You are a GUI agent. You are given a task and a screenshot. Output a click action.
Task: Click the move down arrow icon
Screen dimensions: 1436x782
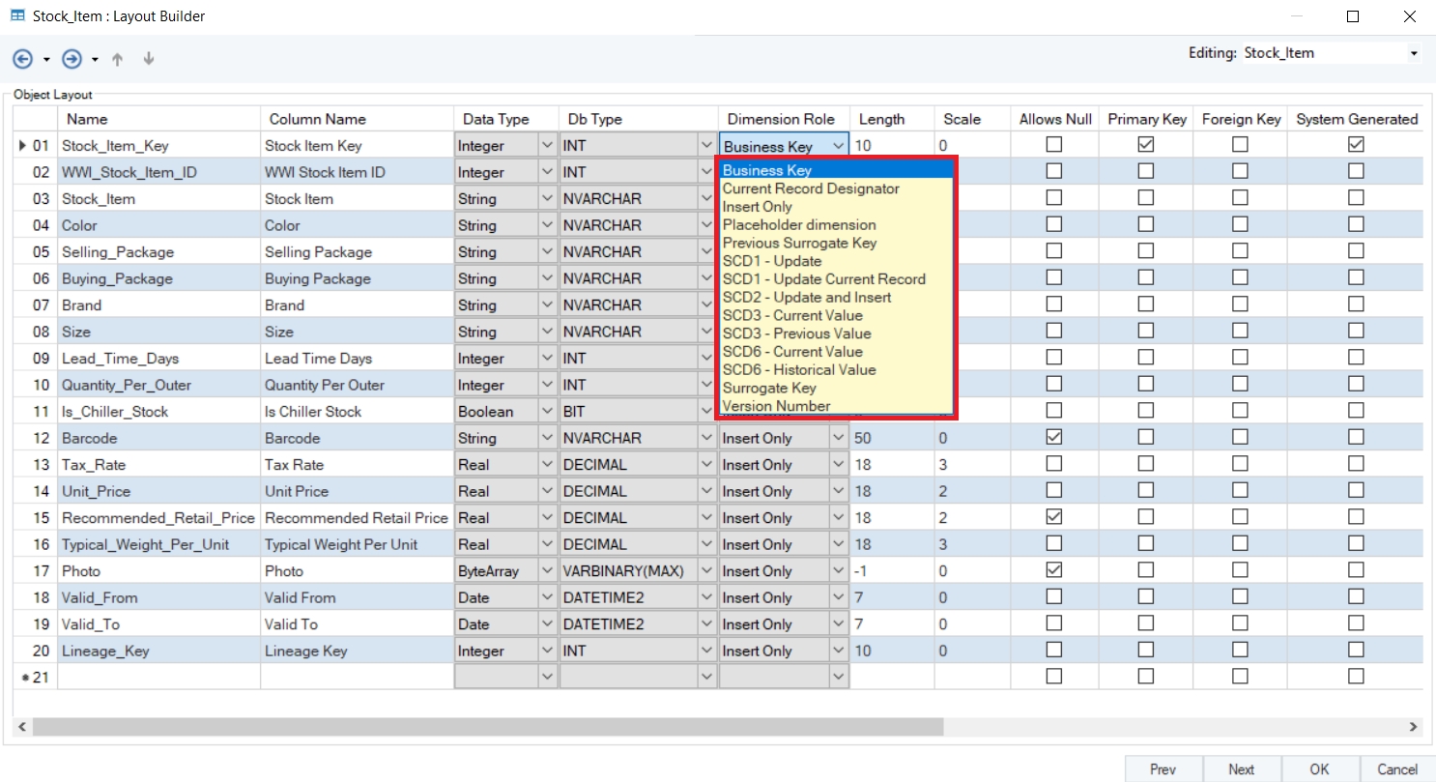(x=149, y=59)
